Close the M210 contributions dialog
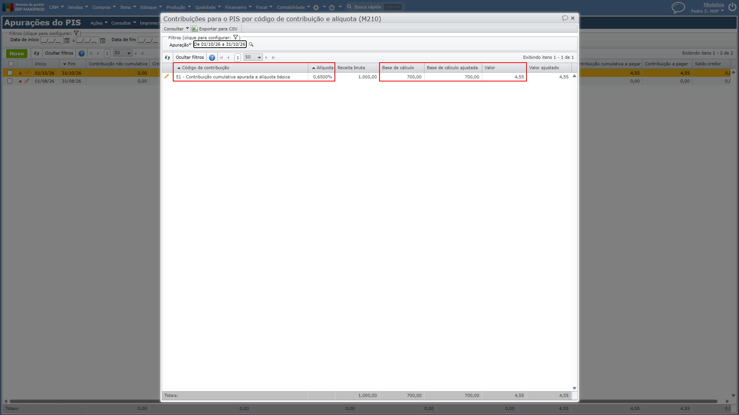The image size is (739, 415). tap(573, 18)
